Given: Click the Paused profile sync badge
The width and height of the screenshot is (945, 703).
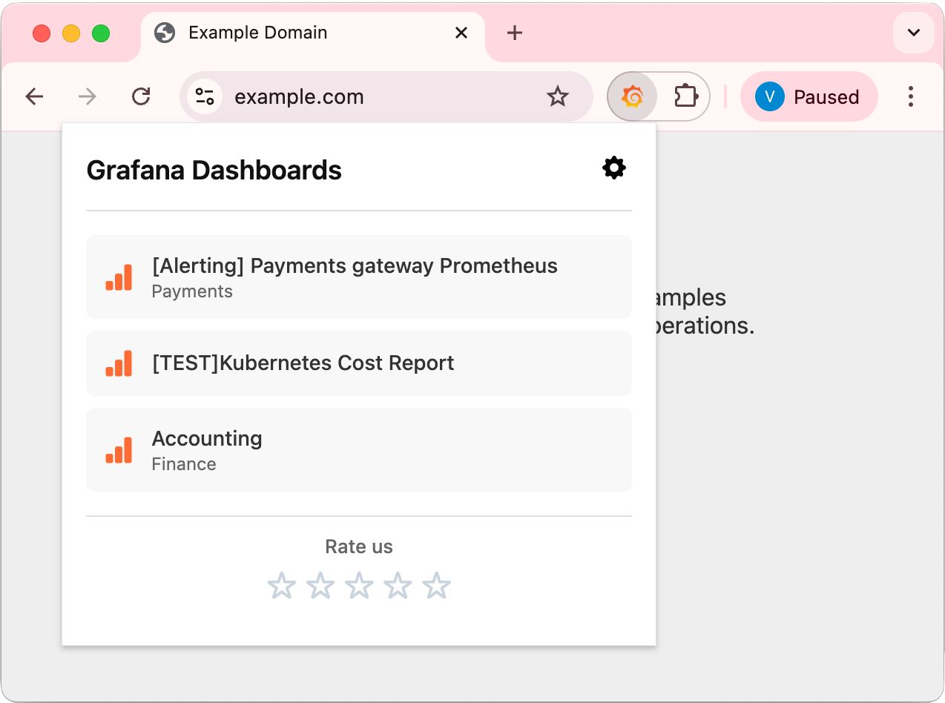Looking at the screenshot, I should click(x=809, y=96).
